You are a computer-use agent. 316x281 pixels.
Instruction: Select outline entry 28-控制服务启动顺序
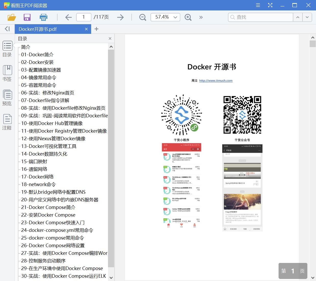coord(43,261)
